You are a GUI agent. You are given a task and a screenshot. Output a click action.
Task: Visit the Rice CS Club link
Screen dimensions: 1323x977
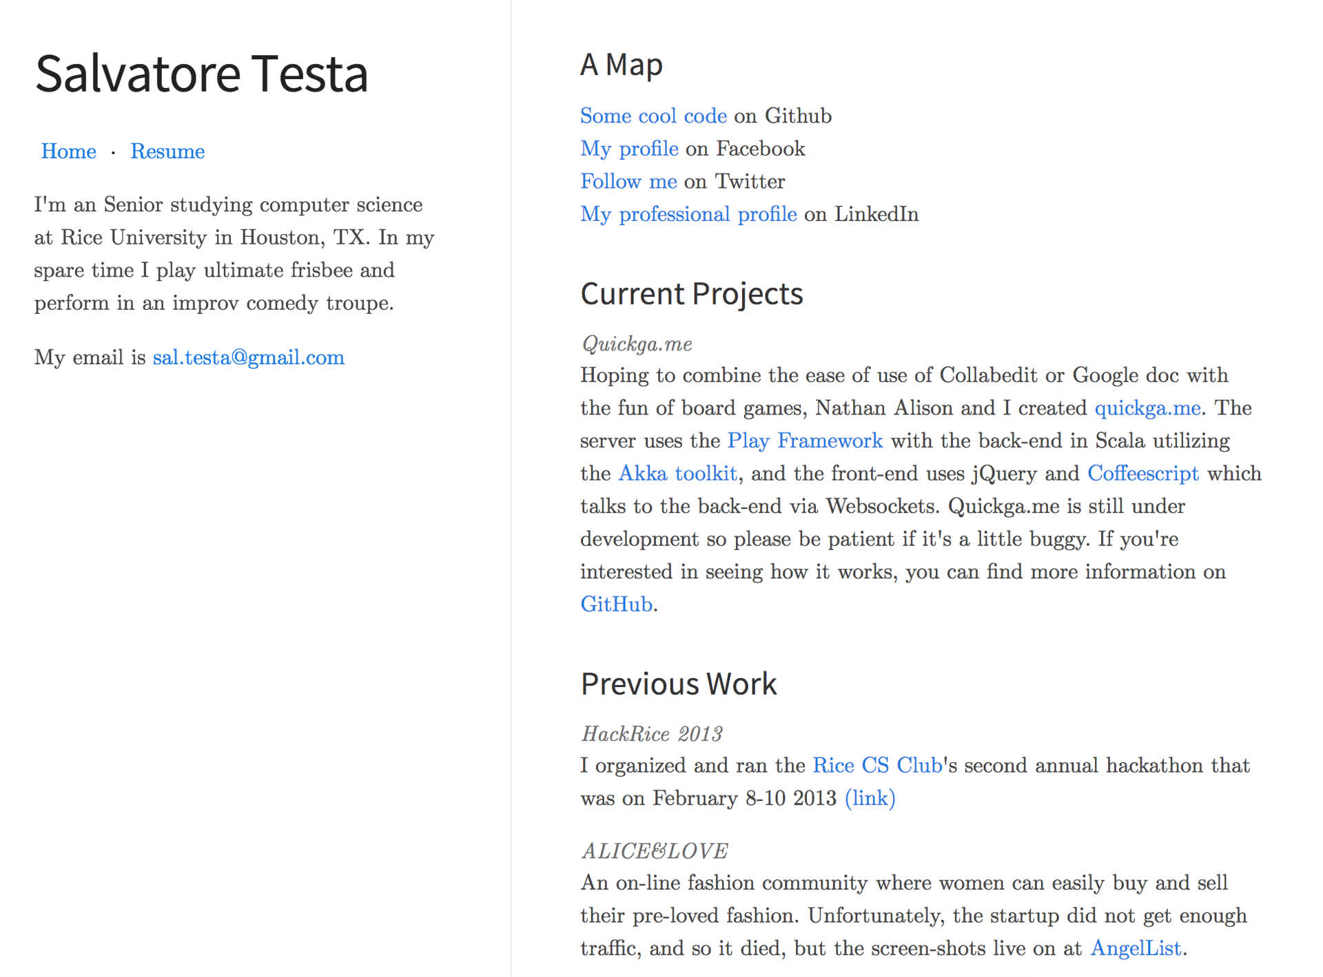pyautogui.click(x=876, y=766)
